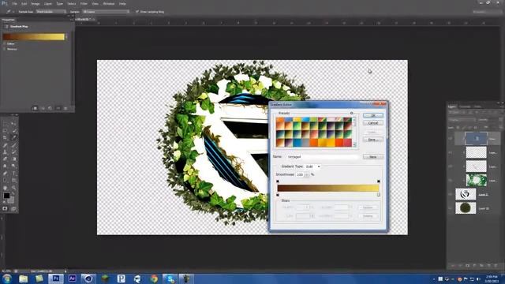Open gradient presets gear menu
The image size is (505, 284).
click(x=352, y=114)
